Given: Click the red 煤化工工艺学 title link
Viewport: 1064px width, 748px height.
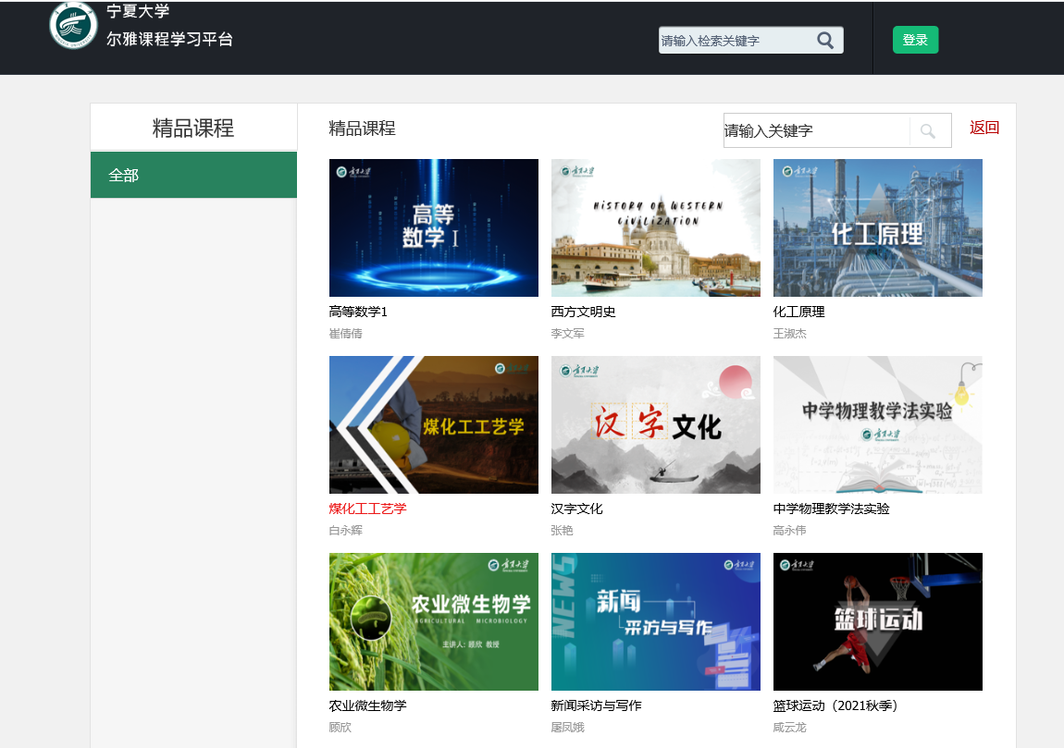Looking at the screenshot, I should click(367, 509).
